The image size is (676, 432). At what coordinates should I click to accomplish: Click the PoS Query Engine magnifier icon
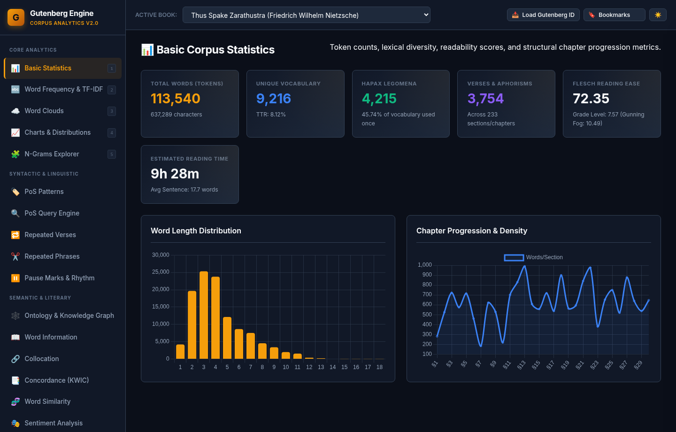[15, 213]
